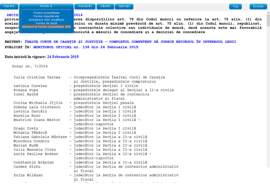Select "Forme republicate" from the open menu
Image resolution: width=270 pixels, height=187 pixels.
[46, 16]
